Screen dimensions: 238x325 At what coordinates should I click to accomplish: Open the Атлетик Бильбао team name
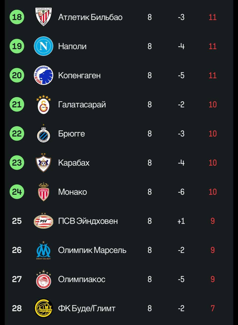coord(90,17)
